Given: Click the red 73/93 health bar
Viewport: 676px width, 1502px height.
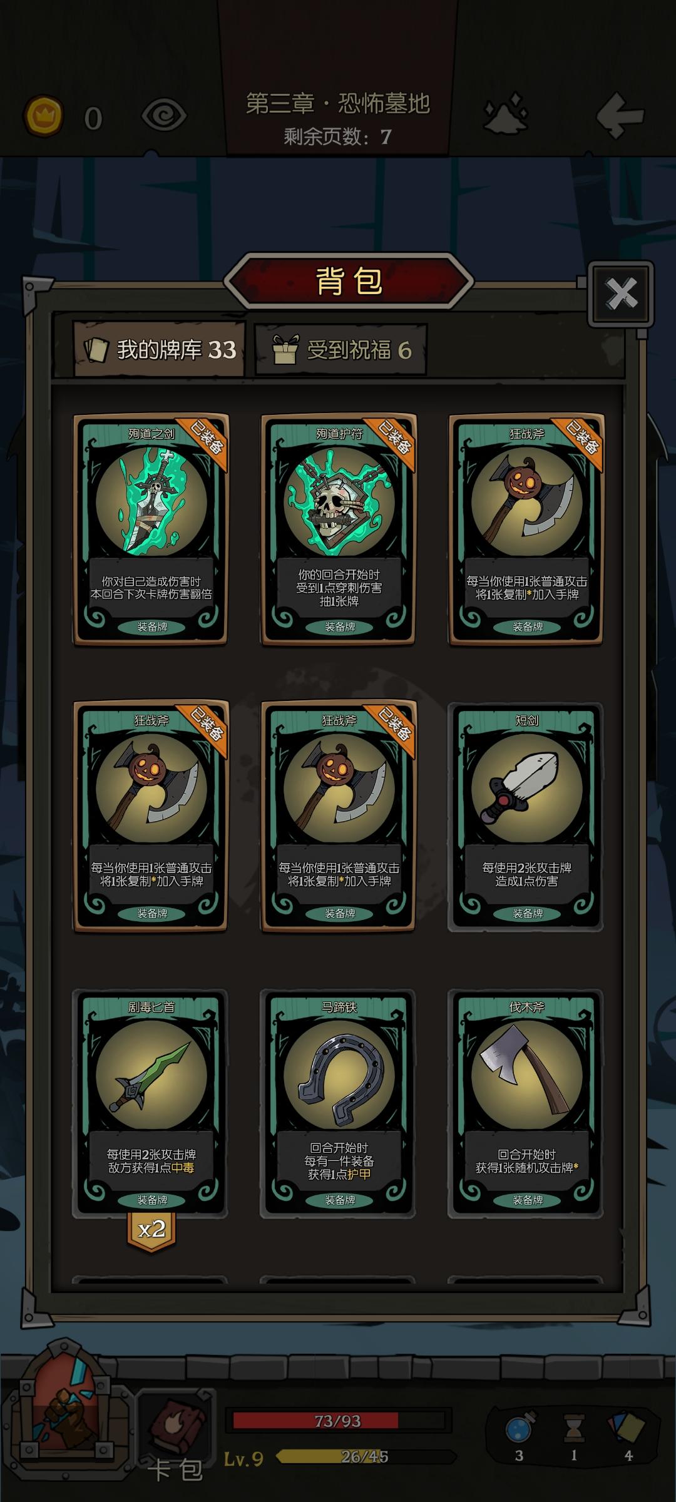Looking at the screenshot, I should 338,1421.
